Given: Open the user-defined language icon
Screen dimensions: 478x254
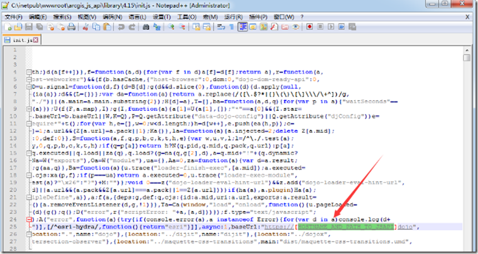Looking at the screenshot, I should [x=253, y=27].
